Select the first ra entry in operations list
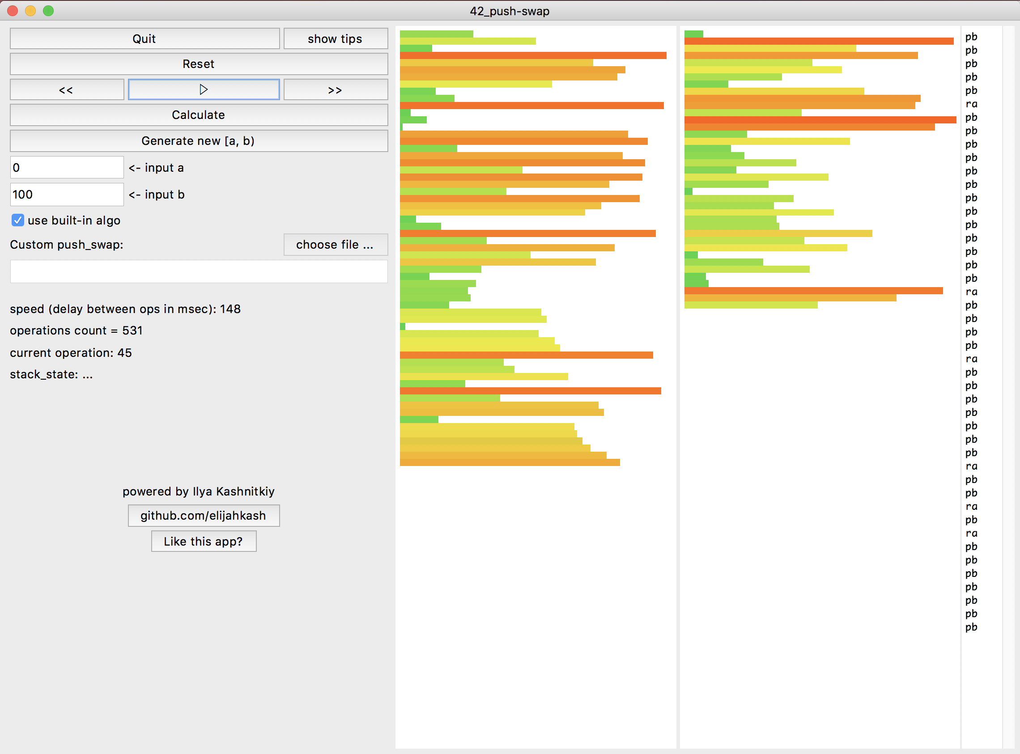Image resolution: width=1020 pixels, height=754 pixels. (x=971, y=104)
